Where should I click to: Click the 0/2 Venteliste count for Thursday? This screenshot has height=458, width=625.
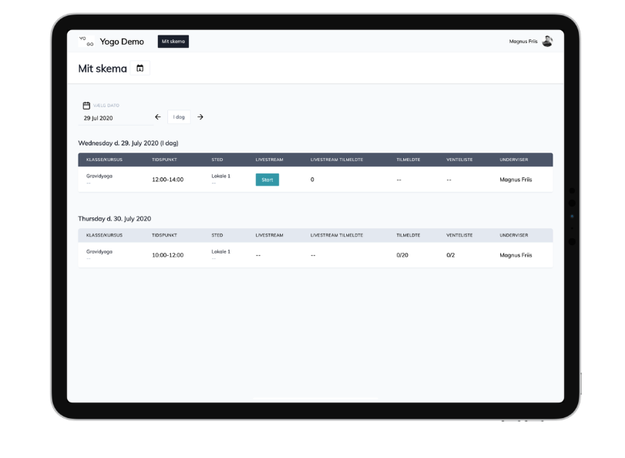click(451, 254)
